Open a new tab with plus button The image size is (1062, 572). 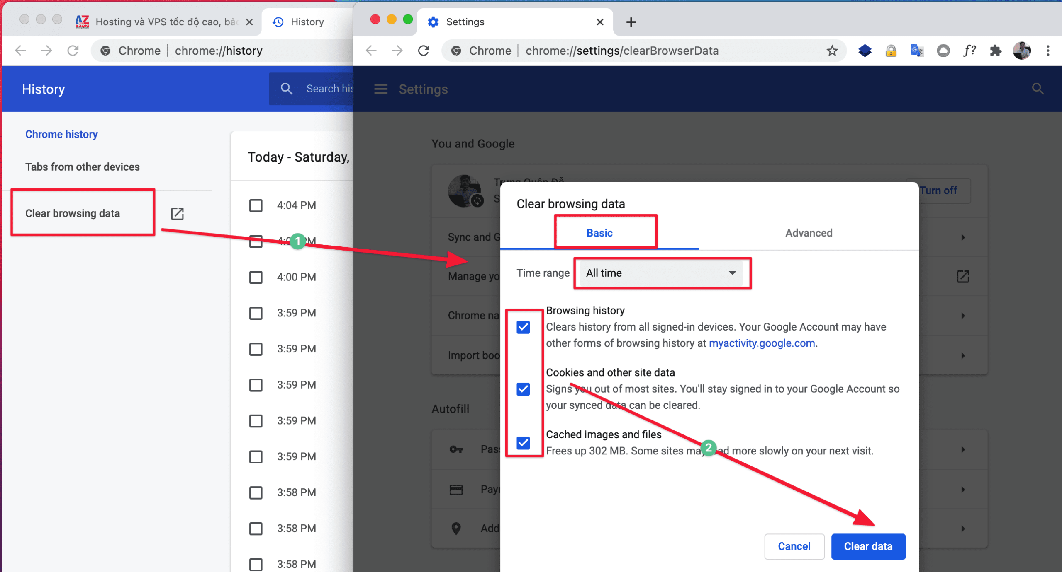[x=631, y=22]
